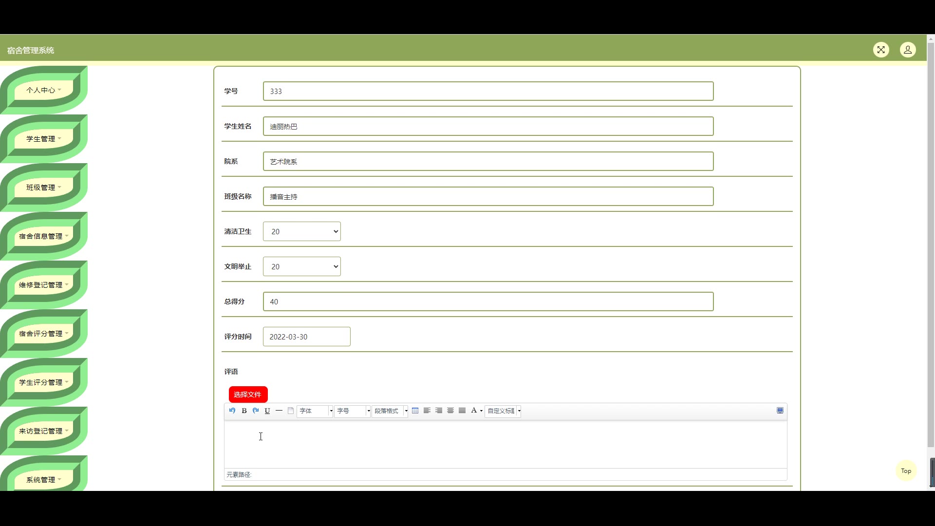
Task: Toggle underline formatting in editor
Action: pyautogui.click(x=267, y=411)
